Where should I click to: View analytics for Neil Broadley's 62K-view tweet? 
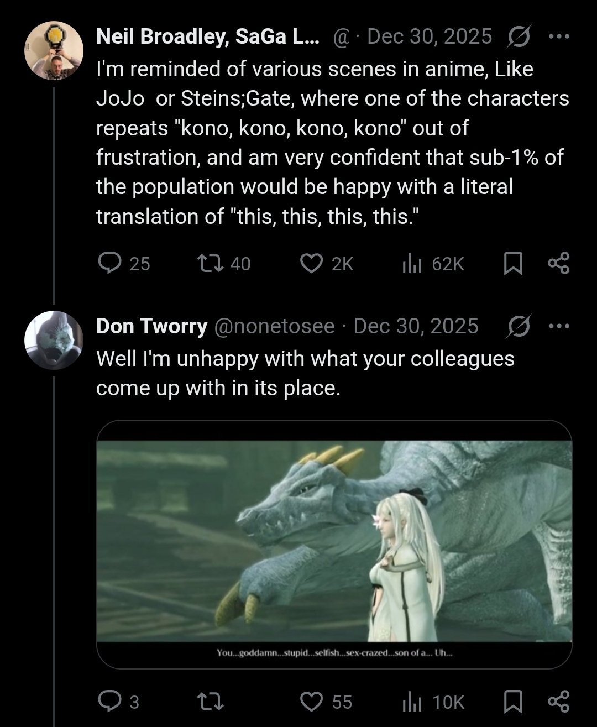(x=412, y=264)
